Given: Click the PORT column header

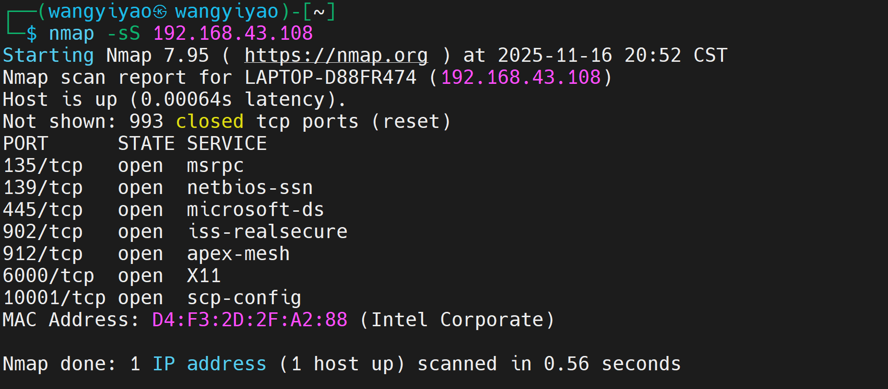Looking at the screenshot, I should coord(25,144).
